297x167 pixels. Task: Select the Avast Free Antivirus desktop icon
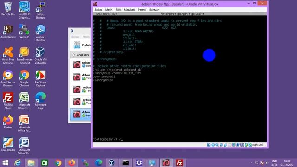8,56
